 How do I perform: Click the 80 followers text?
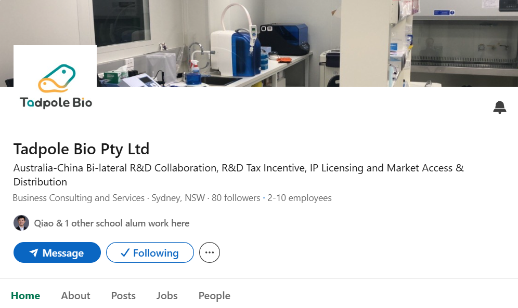tap(236, 198)
